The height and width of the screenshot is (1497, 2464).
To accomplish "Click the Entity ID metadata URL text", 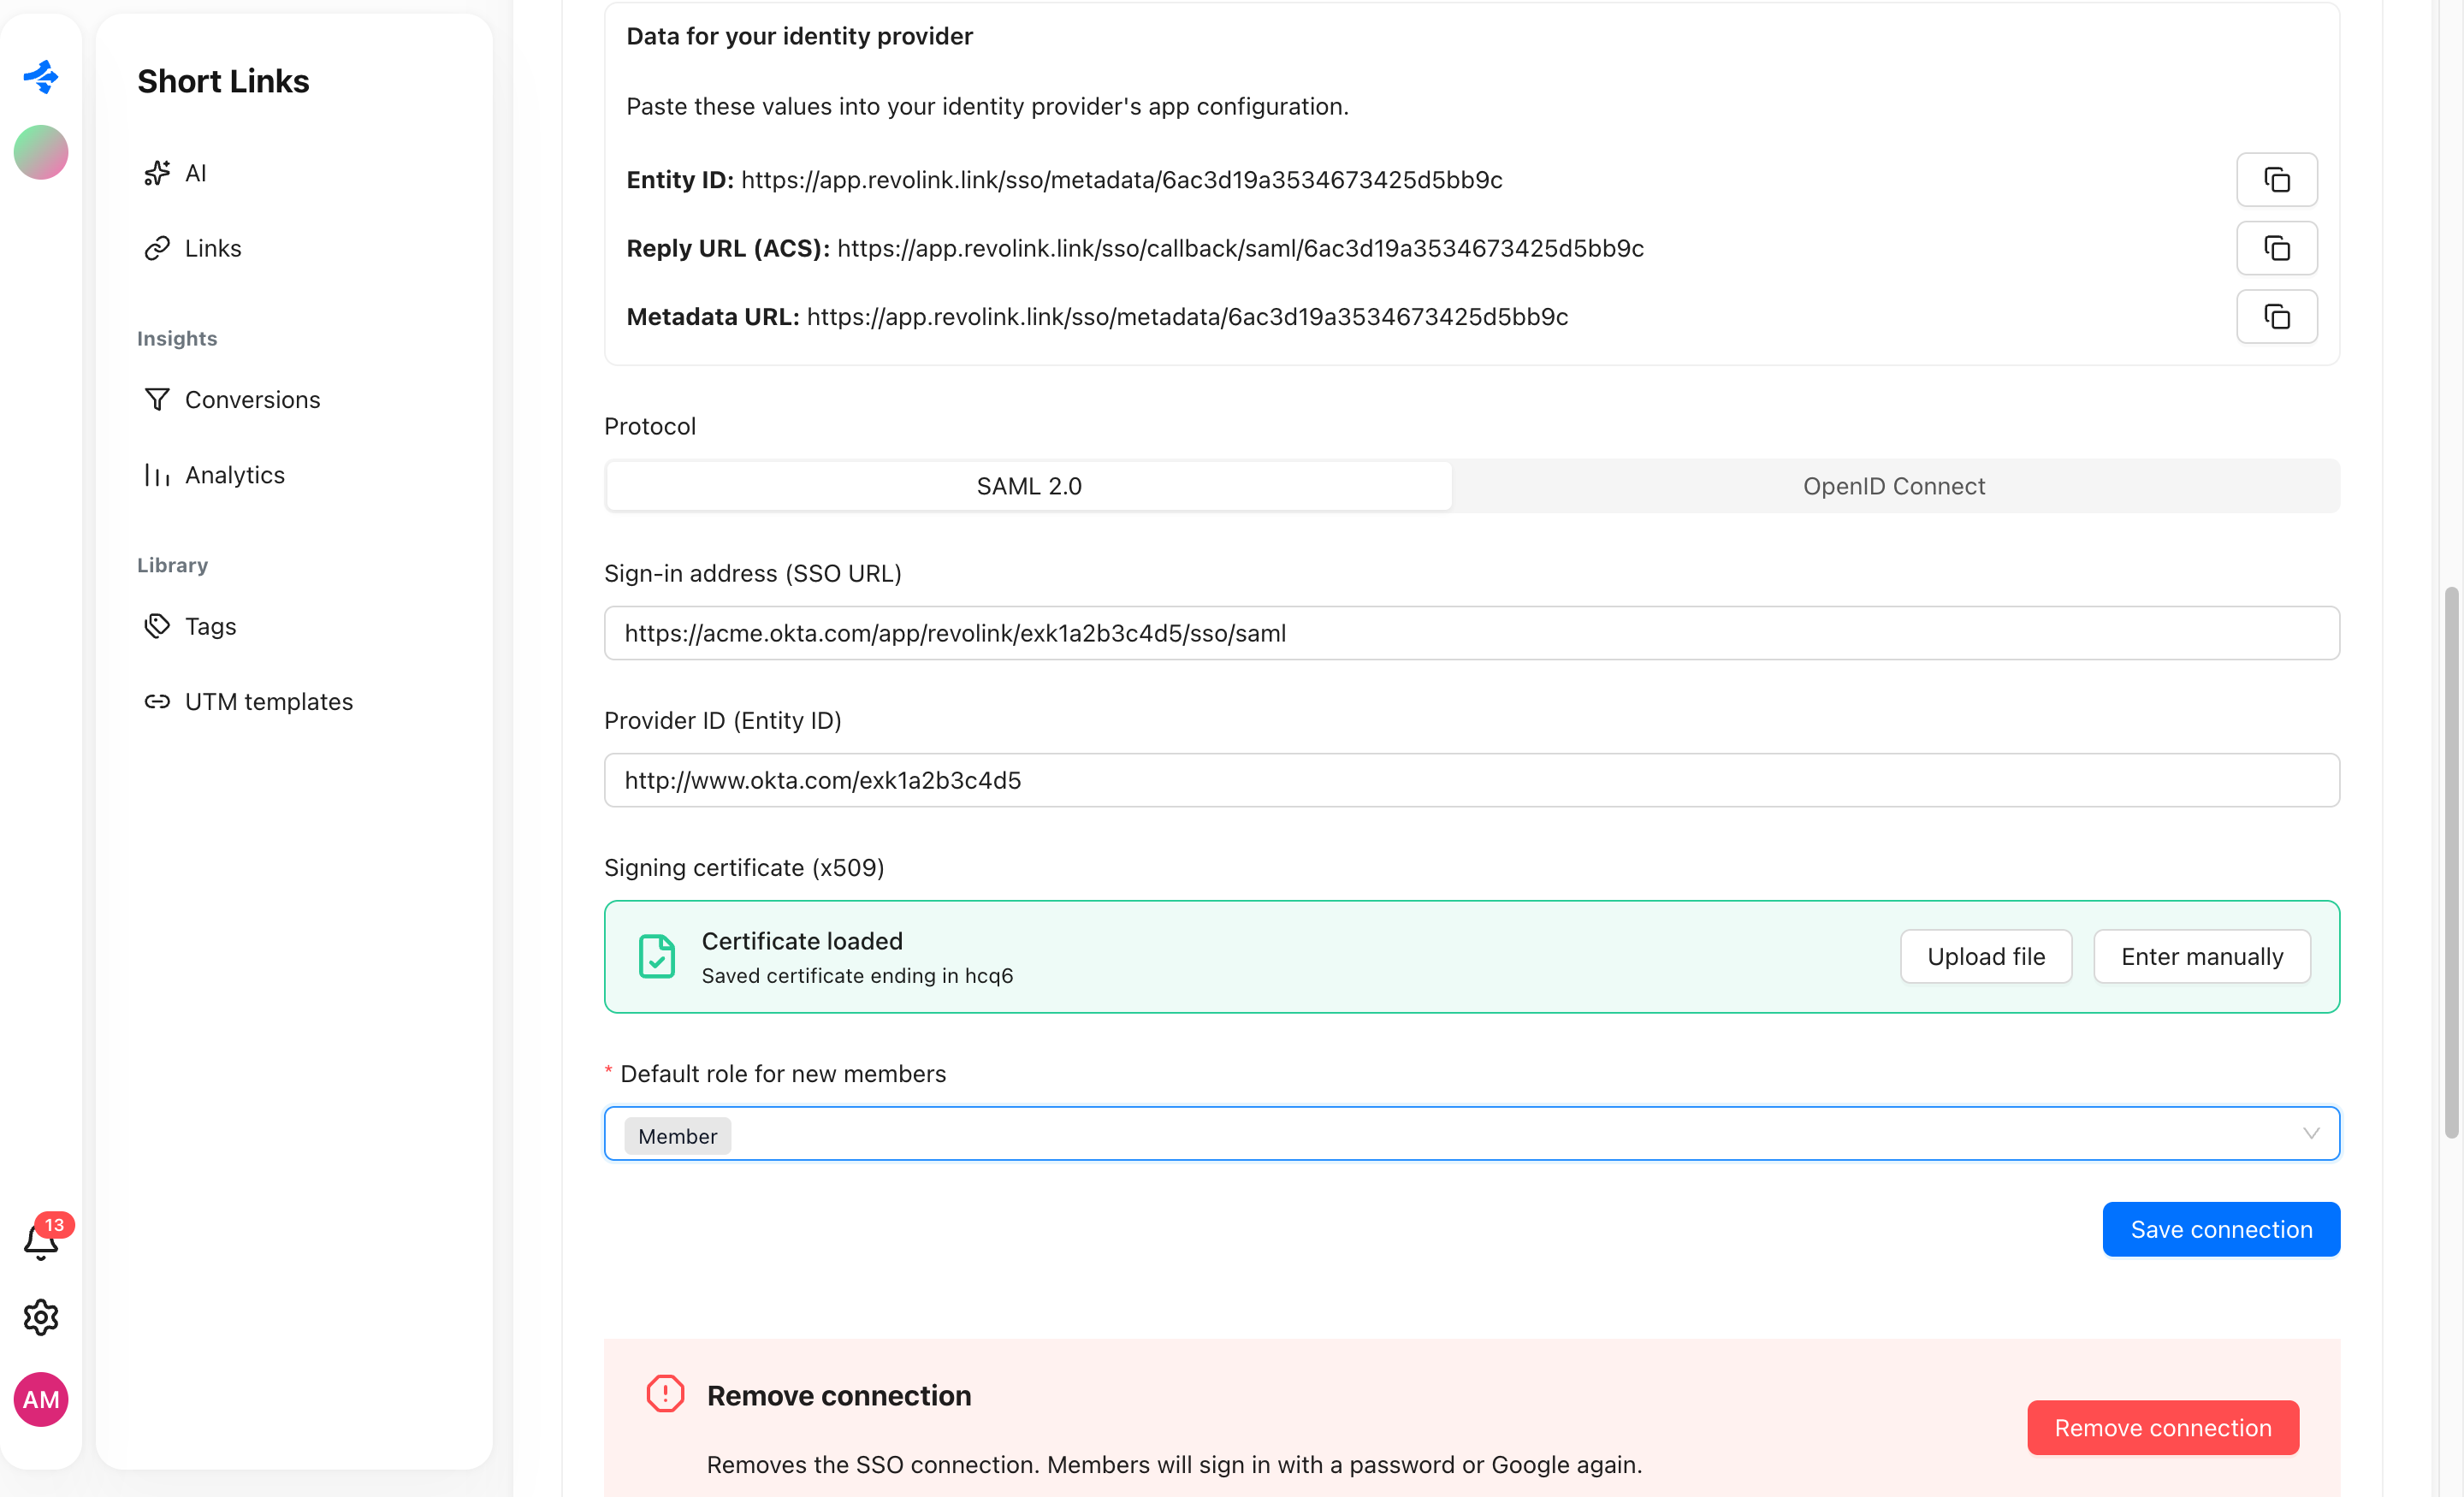I will click(1121, 180).
